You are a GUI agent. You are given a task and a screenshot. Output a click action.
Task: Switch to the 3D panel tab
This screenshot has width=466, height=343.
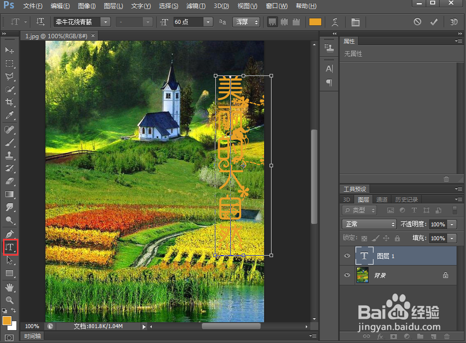point(347,200)
